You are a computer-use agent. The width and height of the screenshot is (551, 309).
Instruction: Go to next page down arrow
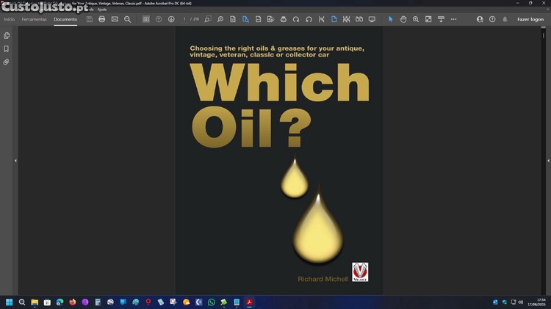coord(171,19)
